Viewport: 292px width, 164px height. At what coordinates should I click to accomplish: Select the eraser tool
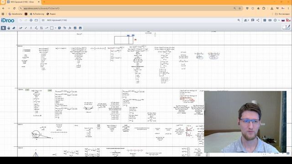(x=14, y=28)
